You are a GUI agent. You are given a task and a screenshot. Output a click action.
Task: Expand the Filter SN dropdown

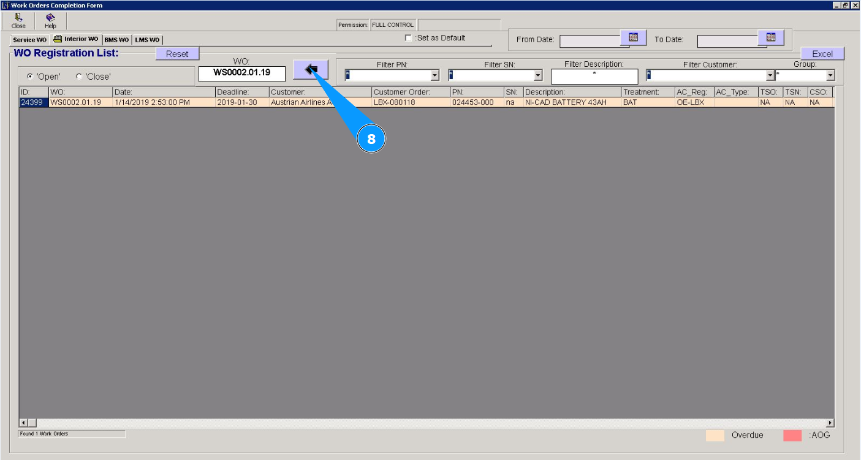(x=538, y=75)
